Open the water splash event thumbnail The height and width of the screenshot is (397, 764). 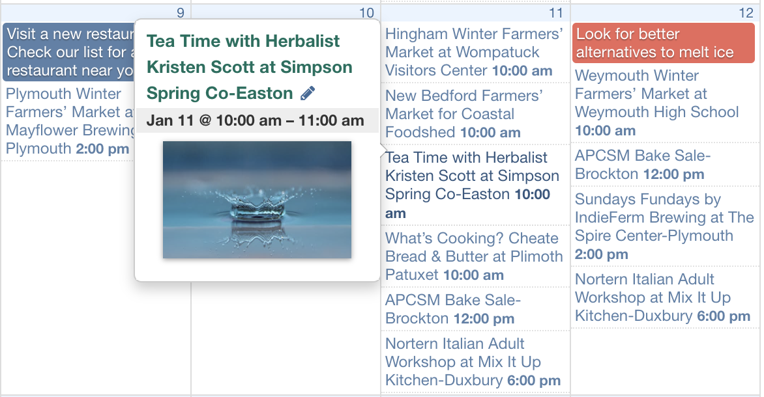[257, 200]
